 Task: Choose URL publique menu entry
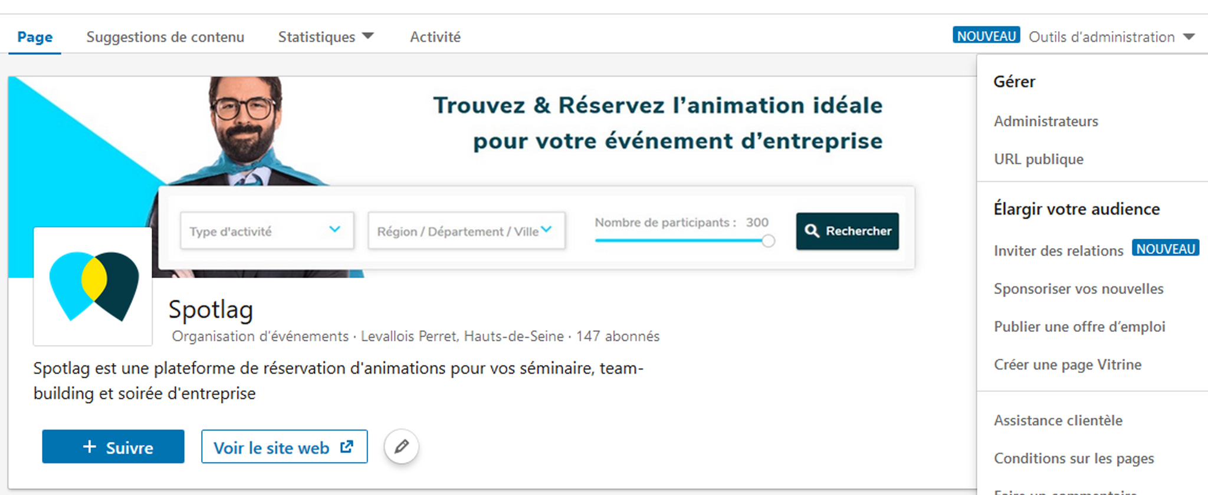[1039, 159]
